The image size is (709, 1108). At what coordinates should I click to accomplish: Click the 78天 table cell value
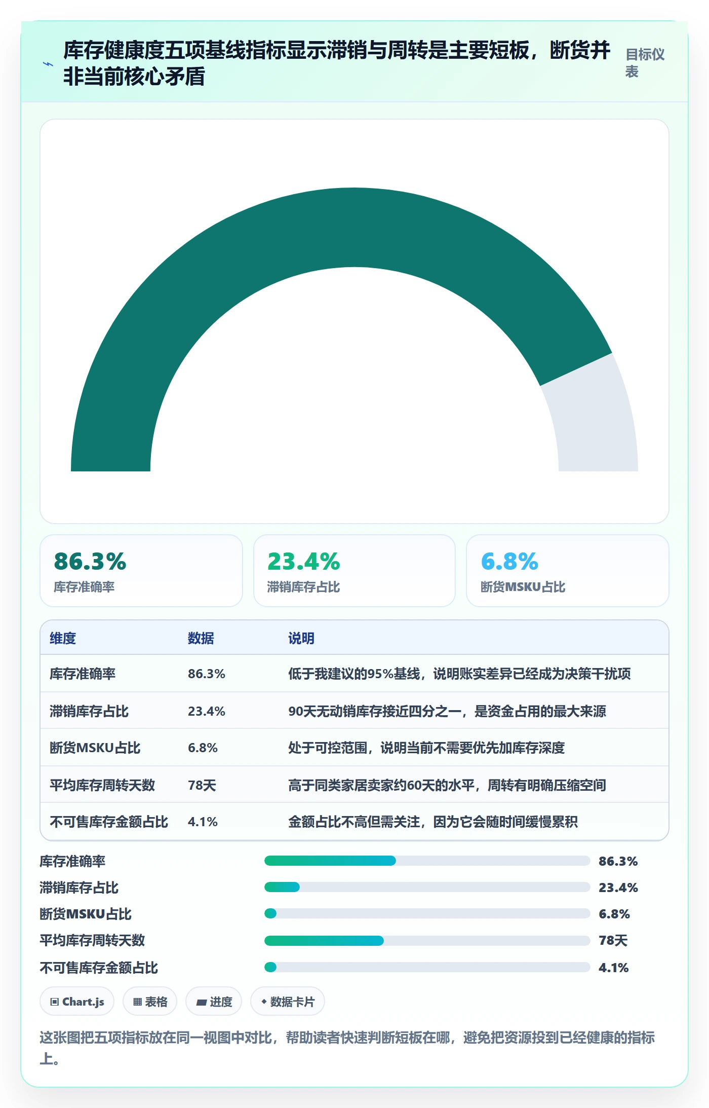click(x=202, y=785)
